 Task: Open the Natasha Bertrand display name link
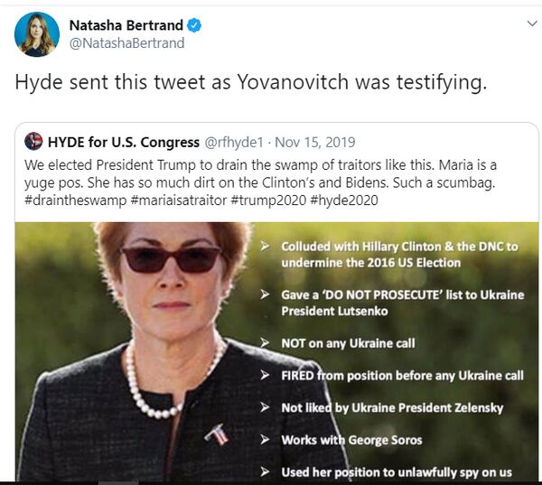coord(126,25)
